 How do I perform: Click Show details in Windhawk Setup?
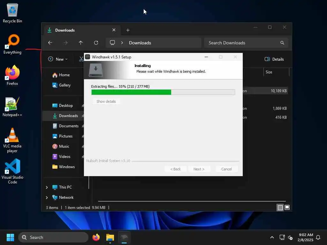(x=106, y=101)
